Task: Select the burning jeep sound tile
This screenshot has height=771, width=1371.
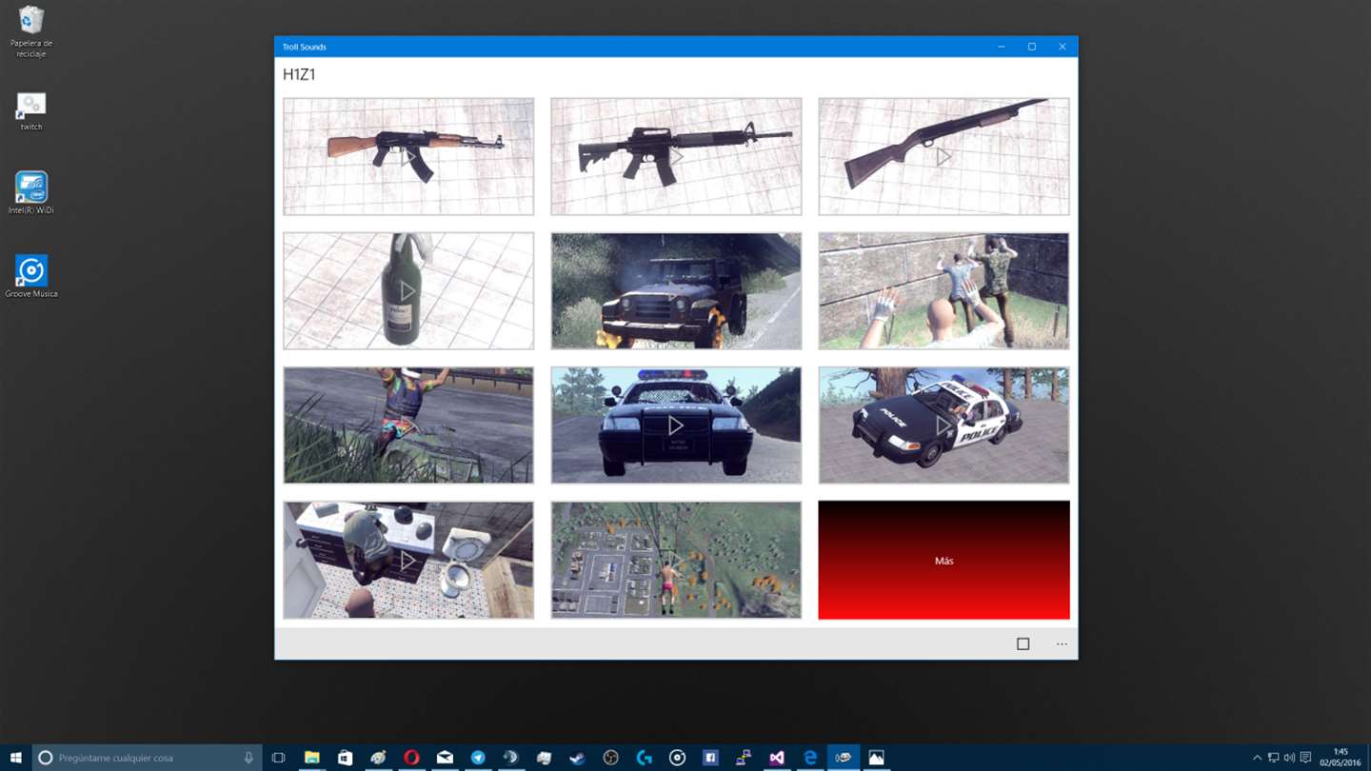Action: (x=676, y=291)
